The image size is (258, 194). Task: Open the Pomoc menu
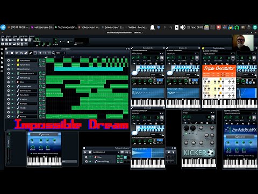(x=32, y=36)
